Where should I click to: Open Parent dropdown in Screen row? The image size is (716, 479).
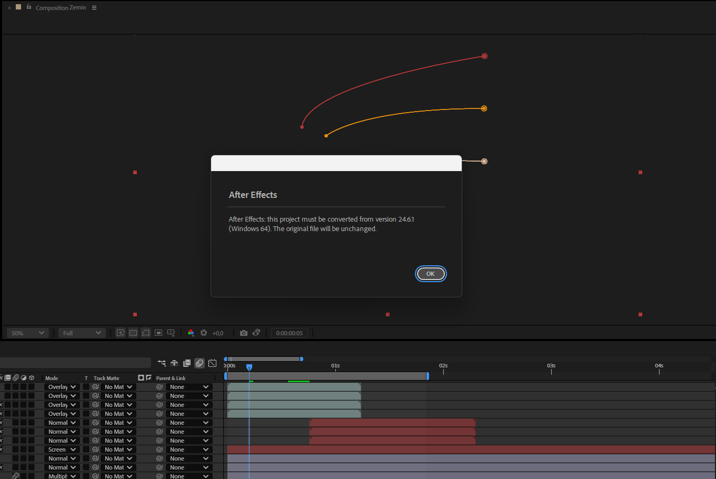[x=188, y=450]
